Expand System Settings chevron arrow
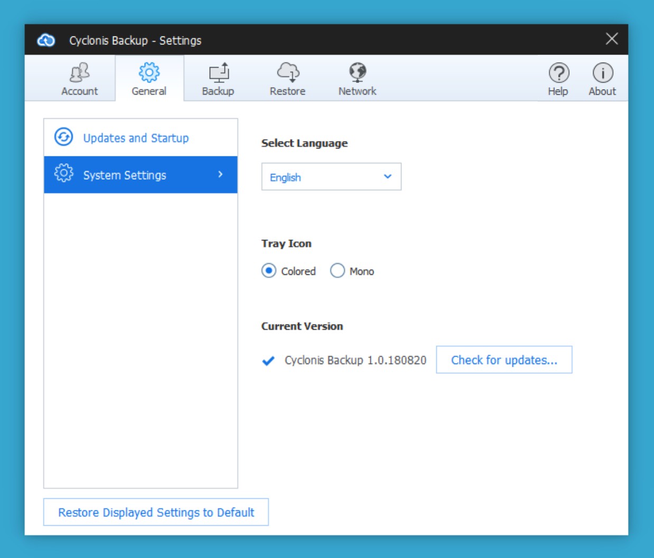The image size is (654, 558). click(220, 174)
